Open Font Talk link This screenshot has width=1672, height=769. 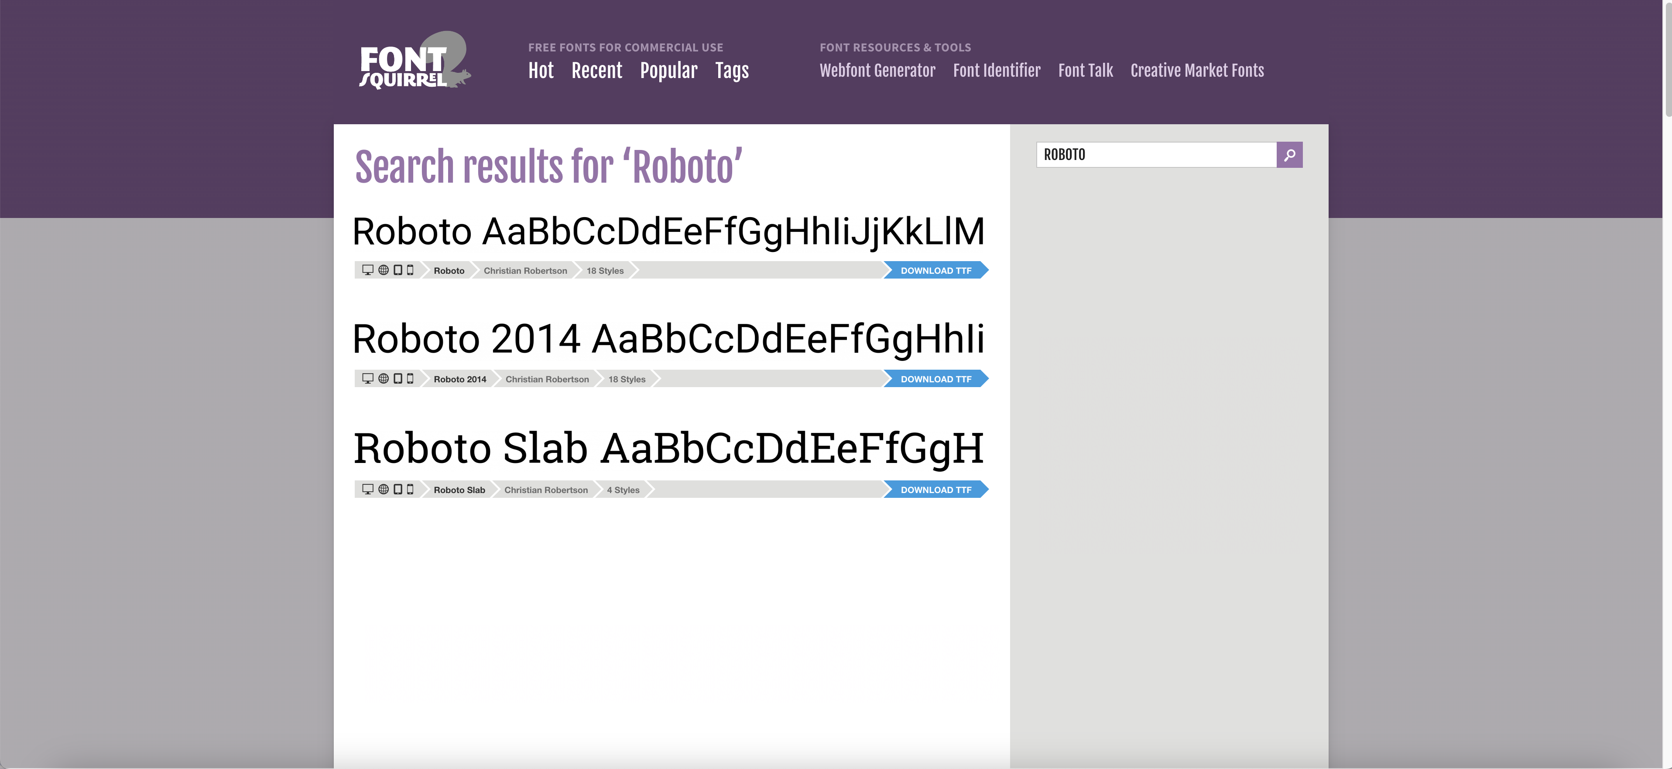[1085, 71]
